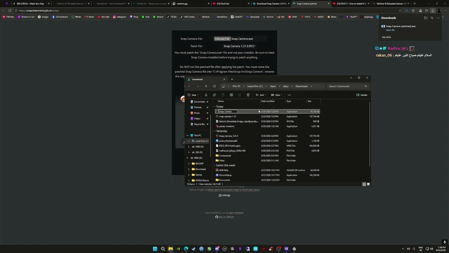Click File Explorer icon on taskbar

(x=170, y=249)
